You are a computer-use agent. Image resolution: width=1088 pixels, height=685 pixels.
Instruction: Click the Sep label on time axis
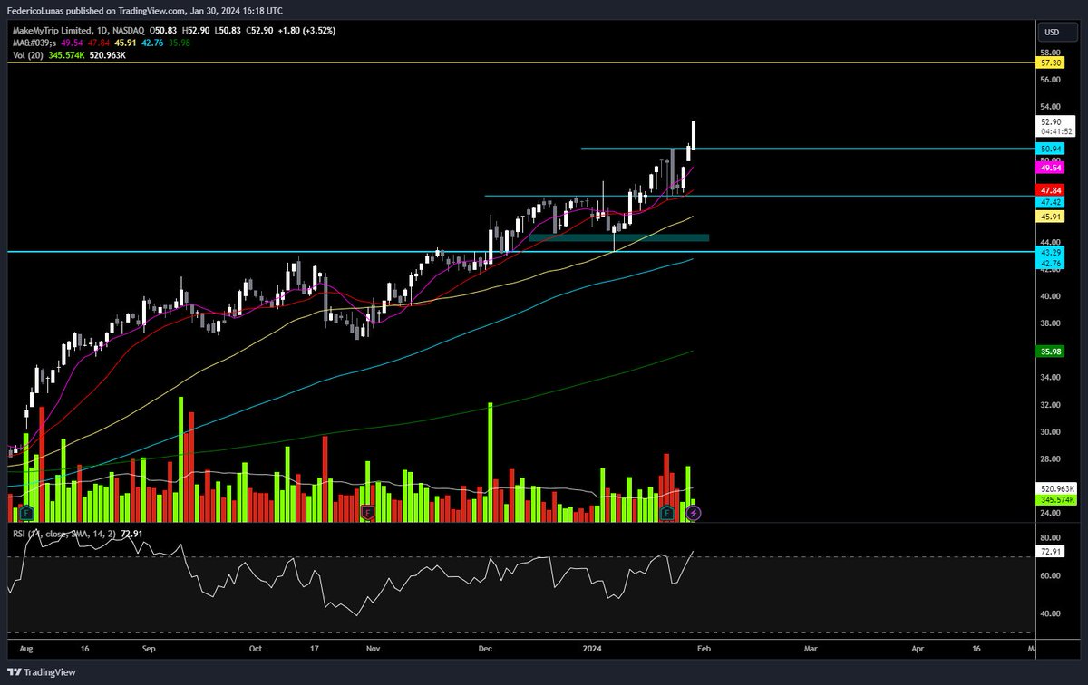pos(151,649)
